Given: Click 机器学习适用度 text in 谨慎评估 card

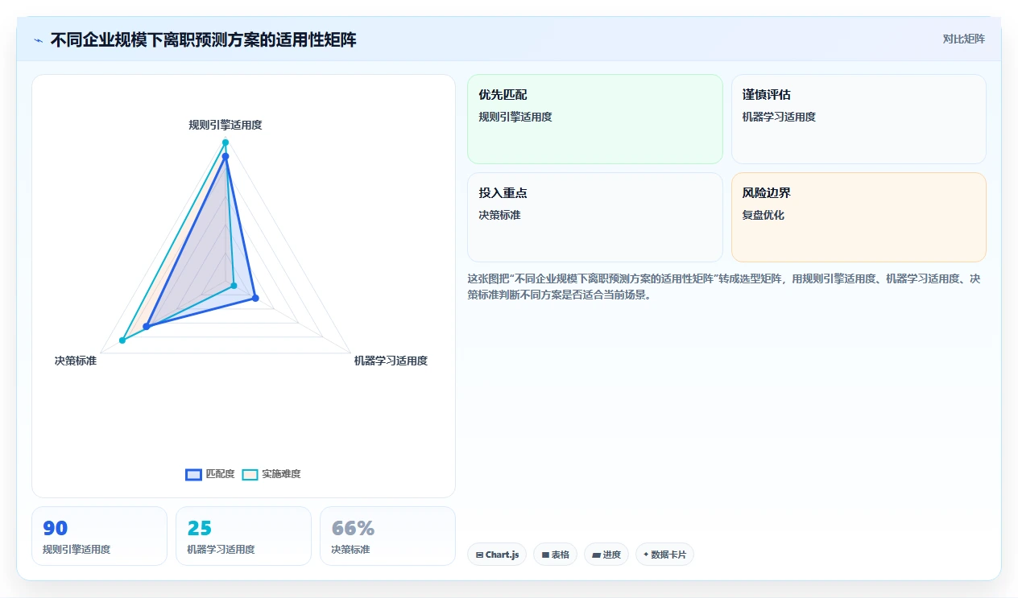Looking at the screenshot, I should click(x=779, y=117).
